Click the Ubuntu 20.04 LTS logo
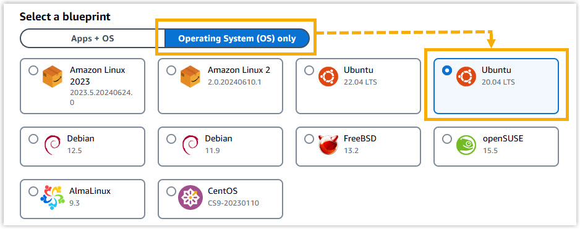The image size is (580, 229). (x=466, y=77)
